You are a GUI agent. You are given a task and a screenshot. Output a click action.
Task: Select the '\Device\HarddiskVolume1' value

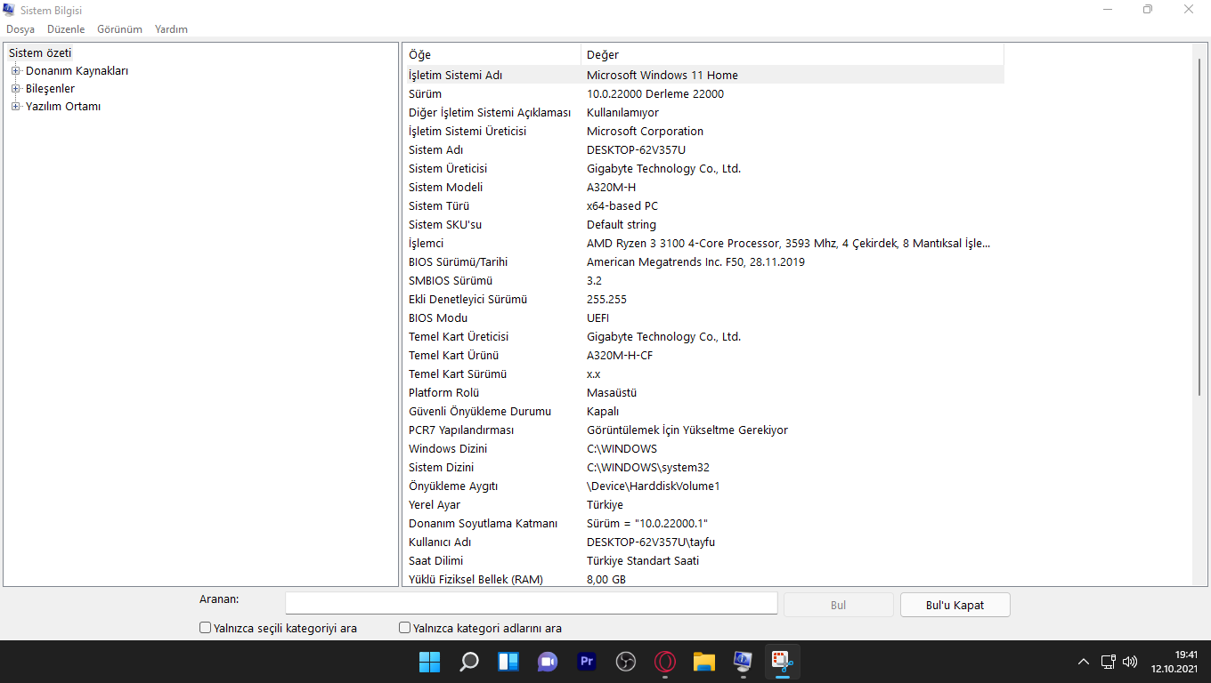(654, 486)
